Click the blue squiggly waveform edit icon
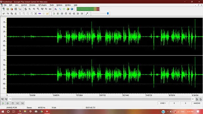The height and width of the screenshot is (114, 203). pos(40,14)
